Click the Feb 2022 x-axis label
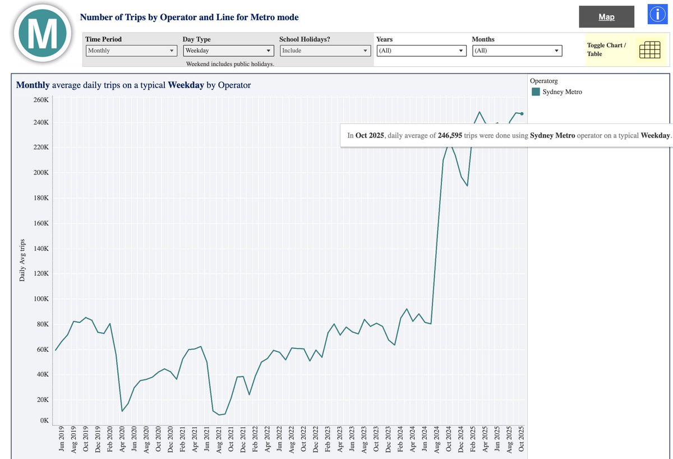This screenshot has width=673, height=459. 255,439
